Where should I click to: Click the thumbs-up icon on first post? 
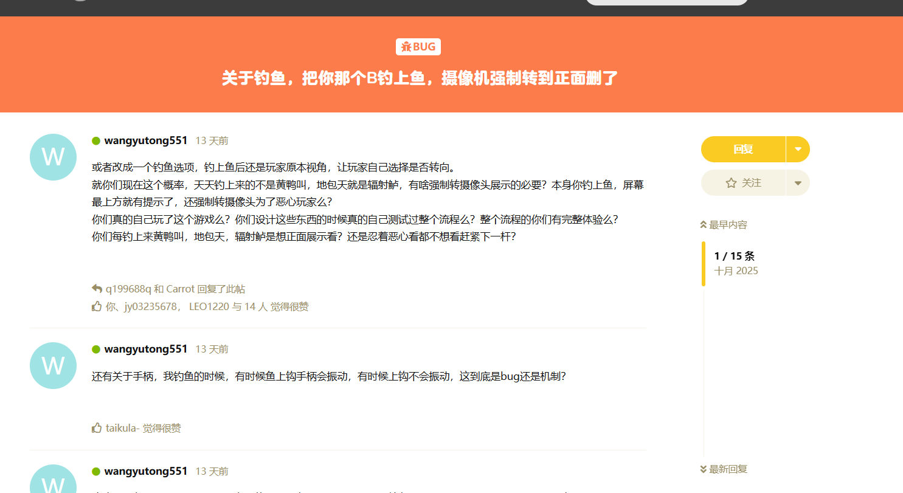coord(97,307)
